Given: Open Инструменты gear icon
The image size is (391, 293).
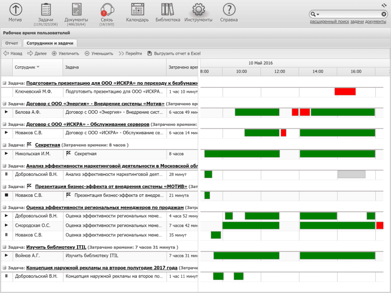Looking at the screenshot, I should tap(198, 9).
